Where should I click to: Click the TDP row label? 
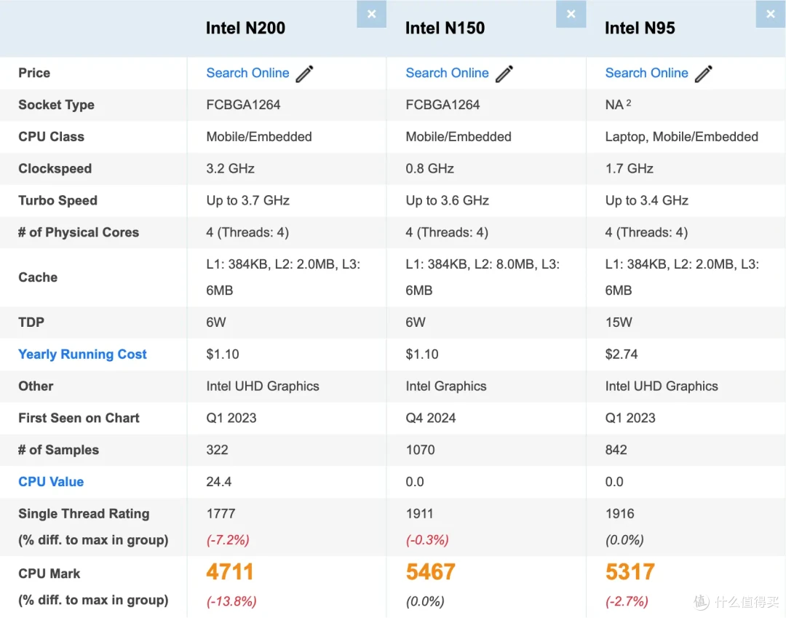(x=31, y=322)
